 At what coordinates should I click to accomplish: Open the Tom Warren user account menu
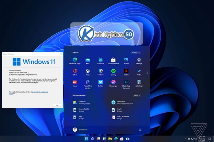point(80,130)
